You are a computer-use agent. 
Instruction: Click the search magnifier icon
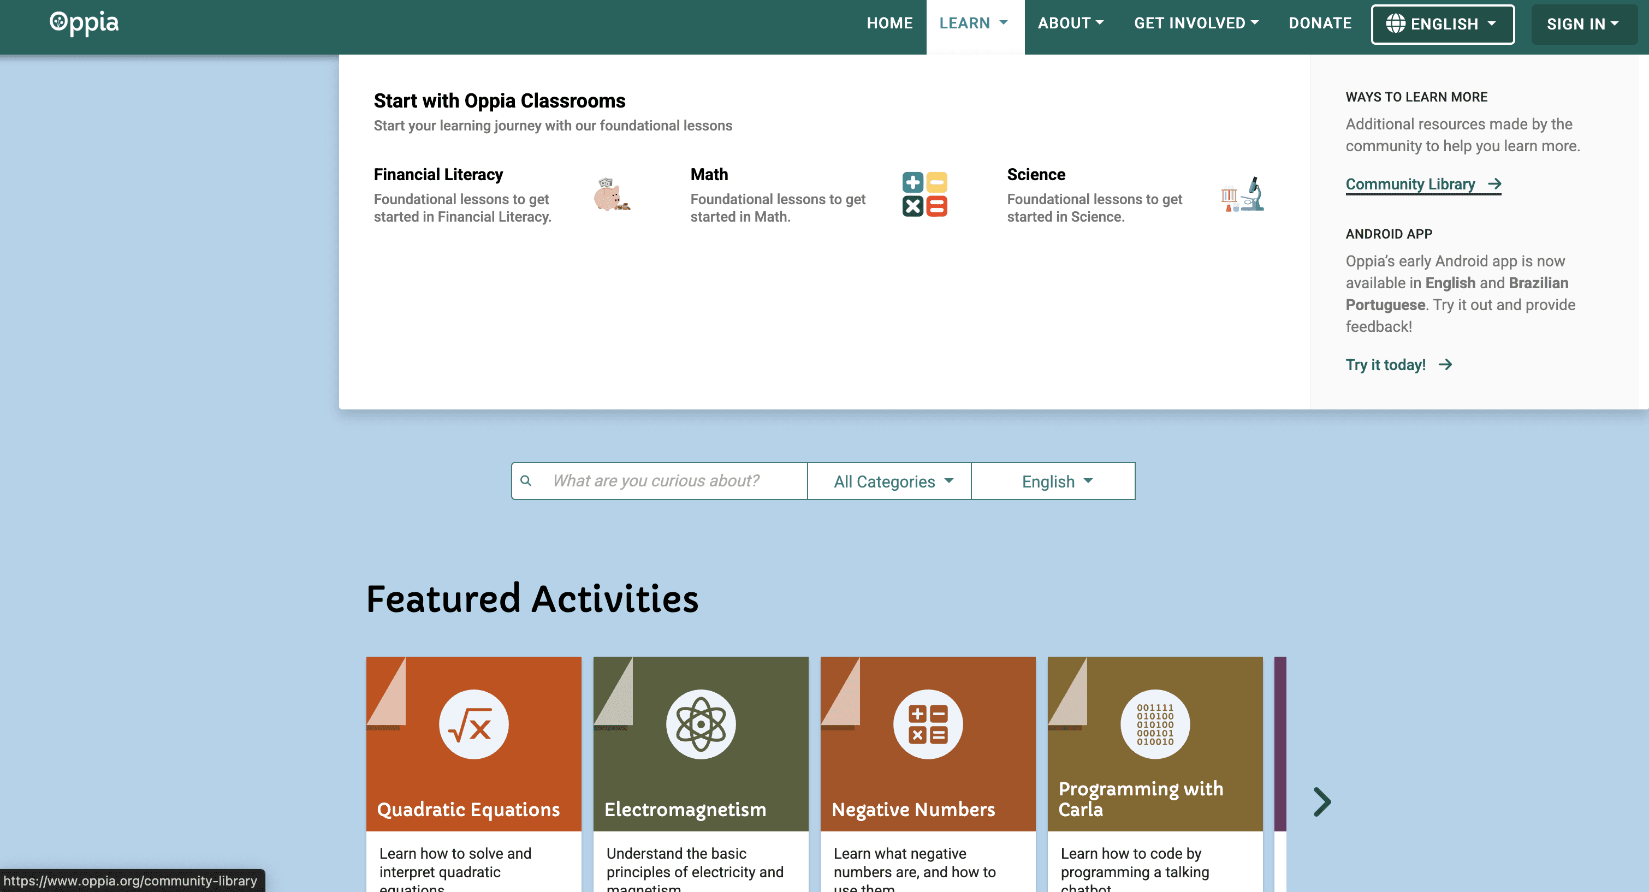tap(526, 480)
